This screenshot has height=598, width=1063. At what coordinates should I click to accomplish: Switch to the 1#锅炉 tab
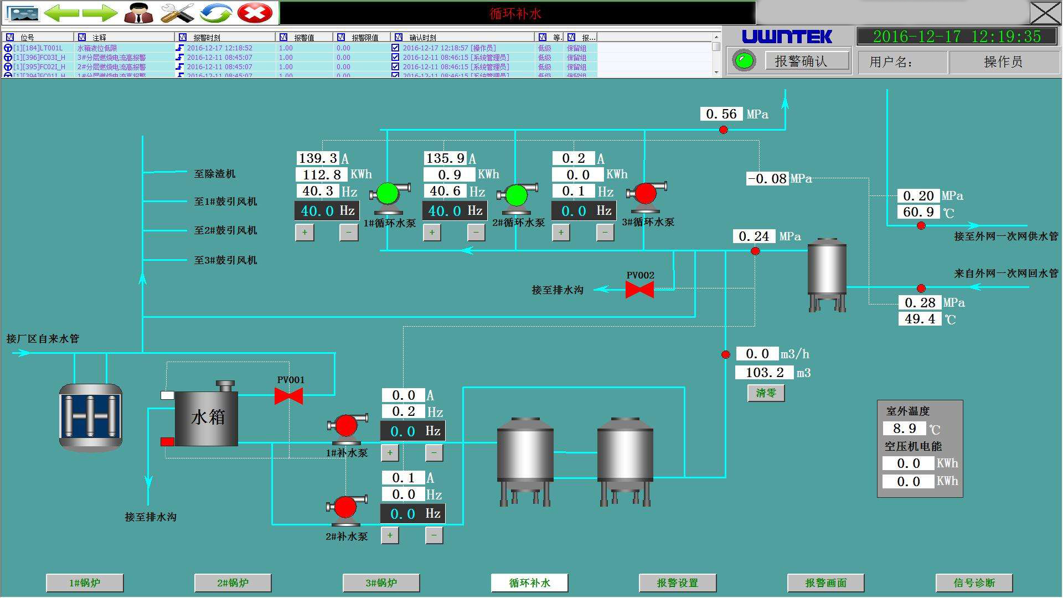coord(84,582)
